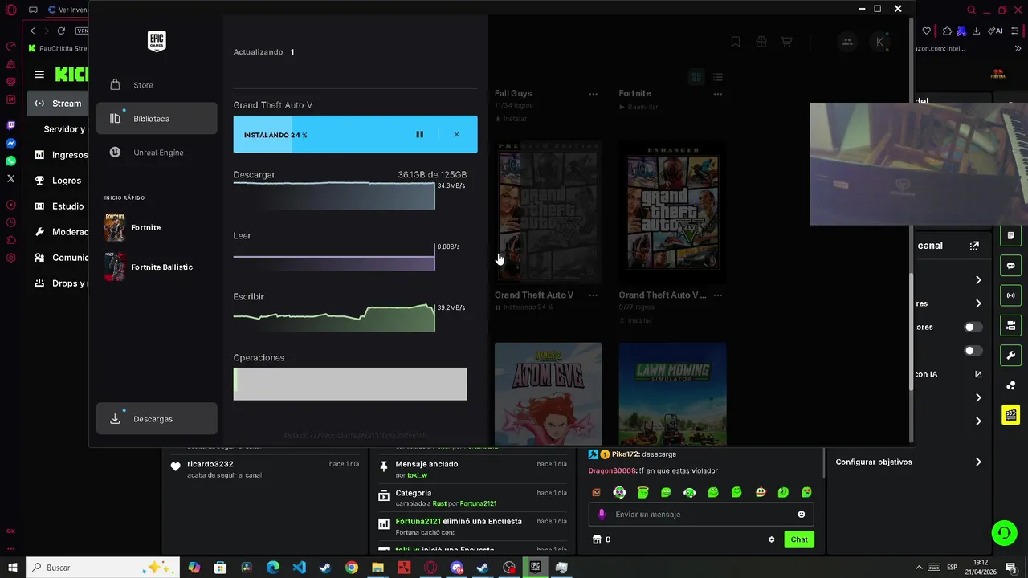Open browser extensions puzzle icon
The image size is (1028, 578).
(947, 31)
